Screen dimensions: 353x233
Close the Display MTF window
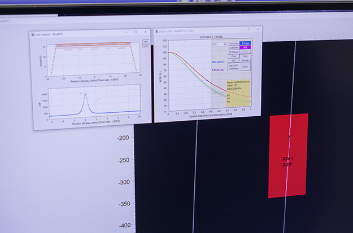pos(257,29)
